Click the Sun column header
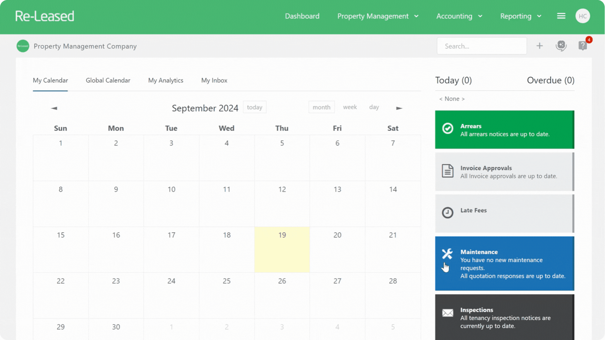The image size is (605, 340). [60, 128]
